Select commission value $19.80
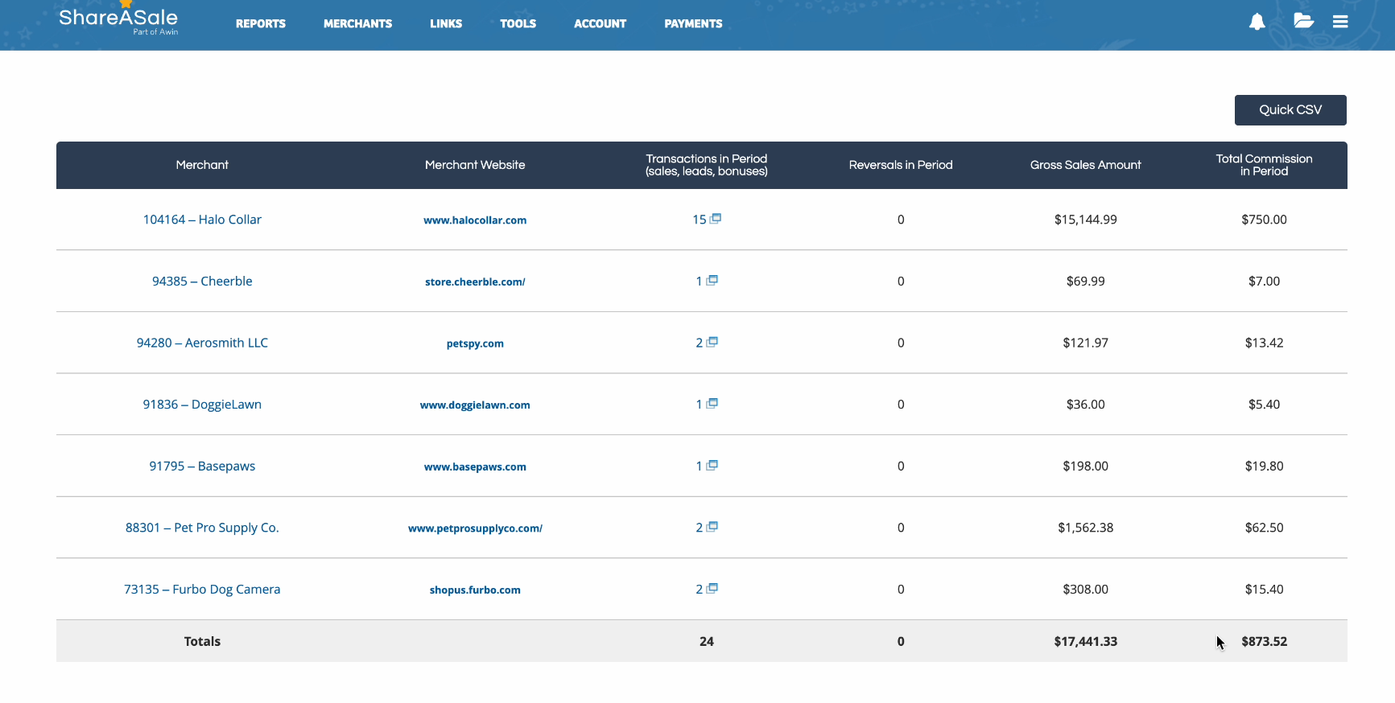1395x703 pixels. (x=1265, y=466)
